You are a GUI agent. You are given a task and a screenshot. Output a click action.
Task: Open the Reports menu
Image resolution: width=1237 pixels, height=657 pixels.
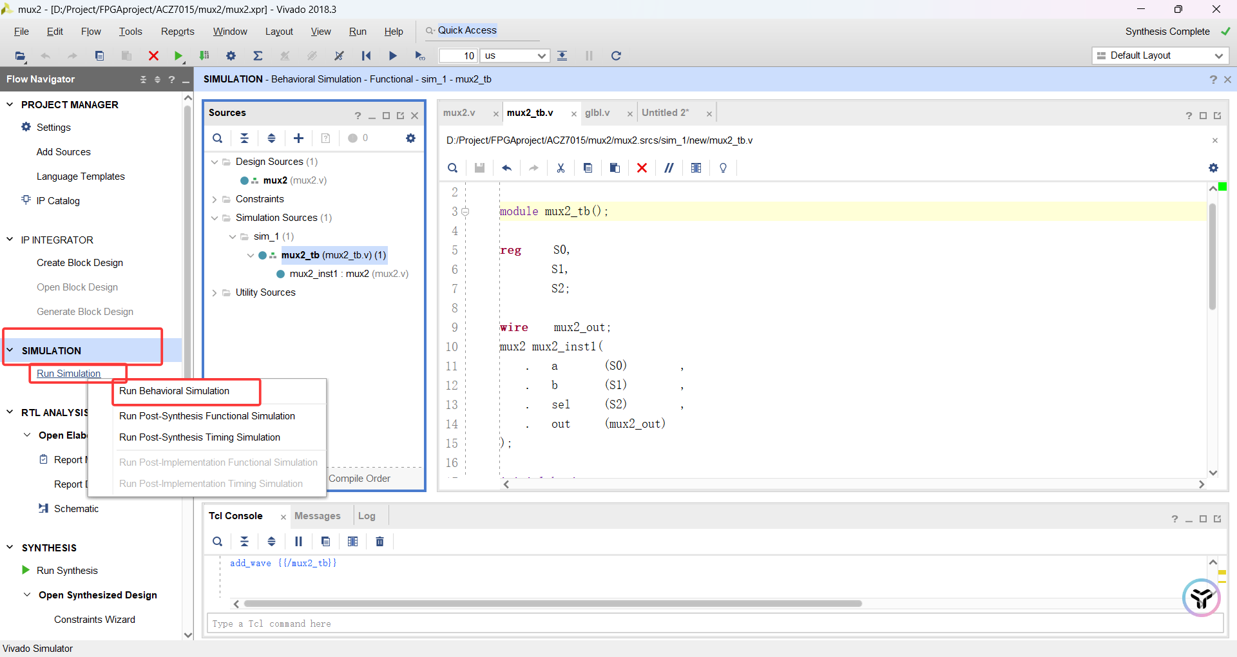(x=177, y=32)
